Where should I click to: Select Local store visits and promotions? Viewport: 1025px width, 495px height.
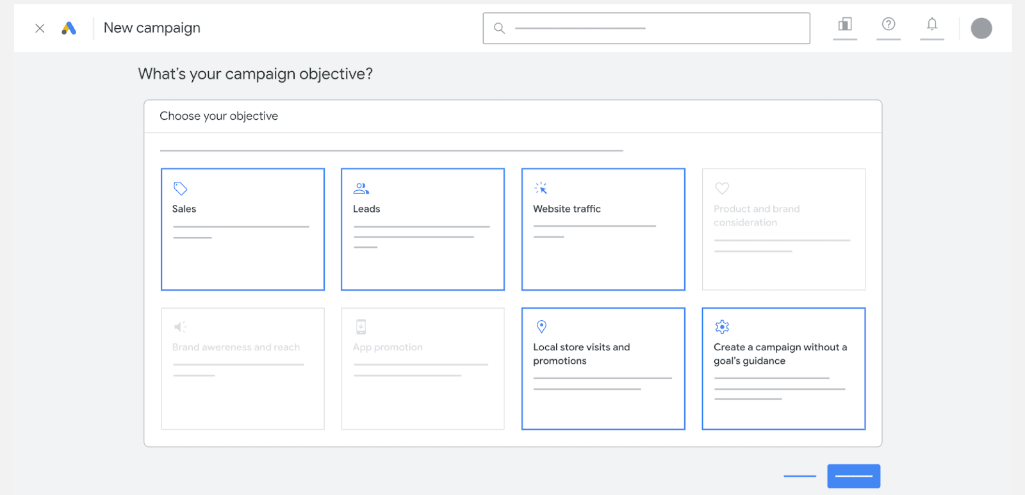(x=603, y=368)
